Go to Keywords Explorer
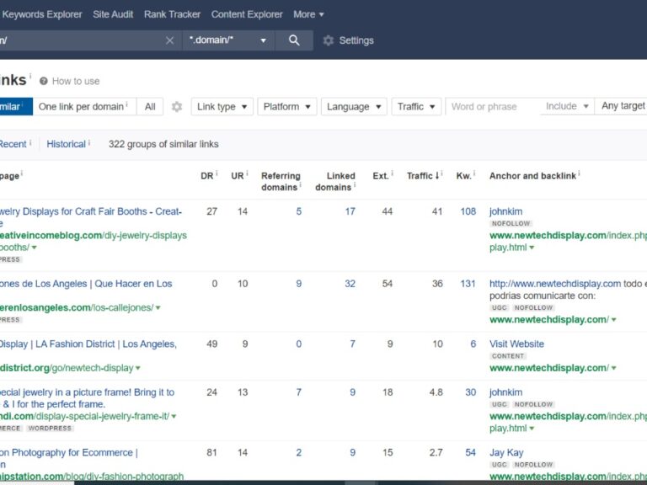Screen dimensions: 647x485 [41, 14]
